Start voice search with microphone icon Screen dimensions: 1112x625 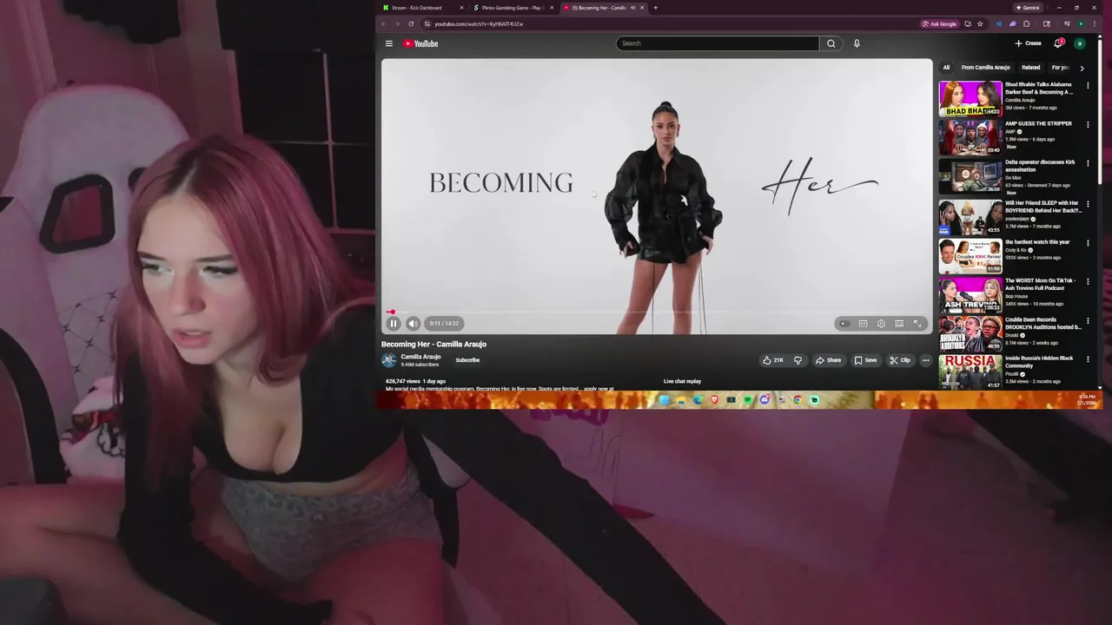coord(857,43)
